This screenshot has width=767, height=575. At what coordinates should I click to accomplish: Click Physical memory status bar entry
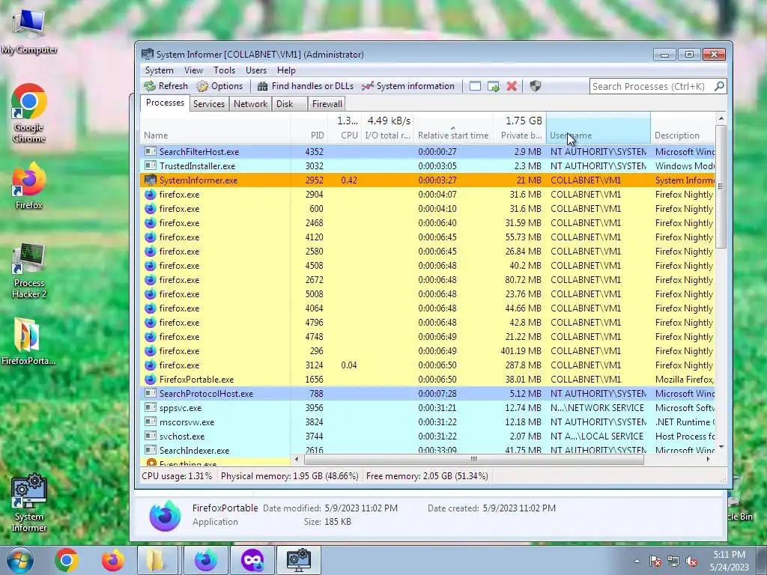(290, 475)
